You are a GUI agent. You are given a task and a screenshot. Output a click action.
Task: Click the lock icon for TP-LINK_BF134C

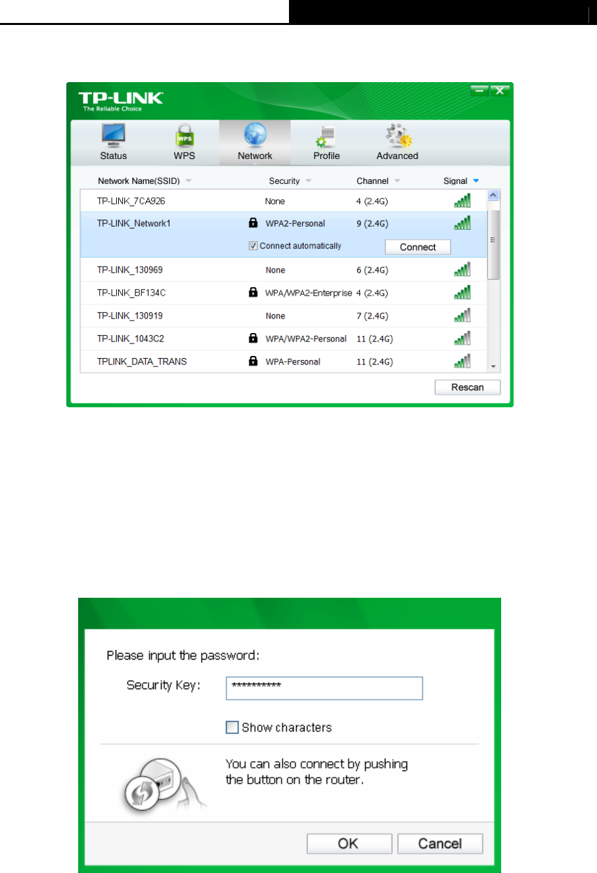[x=253, y=292]
